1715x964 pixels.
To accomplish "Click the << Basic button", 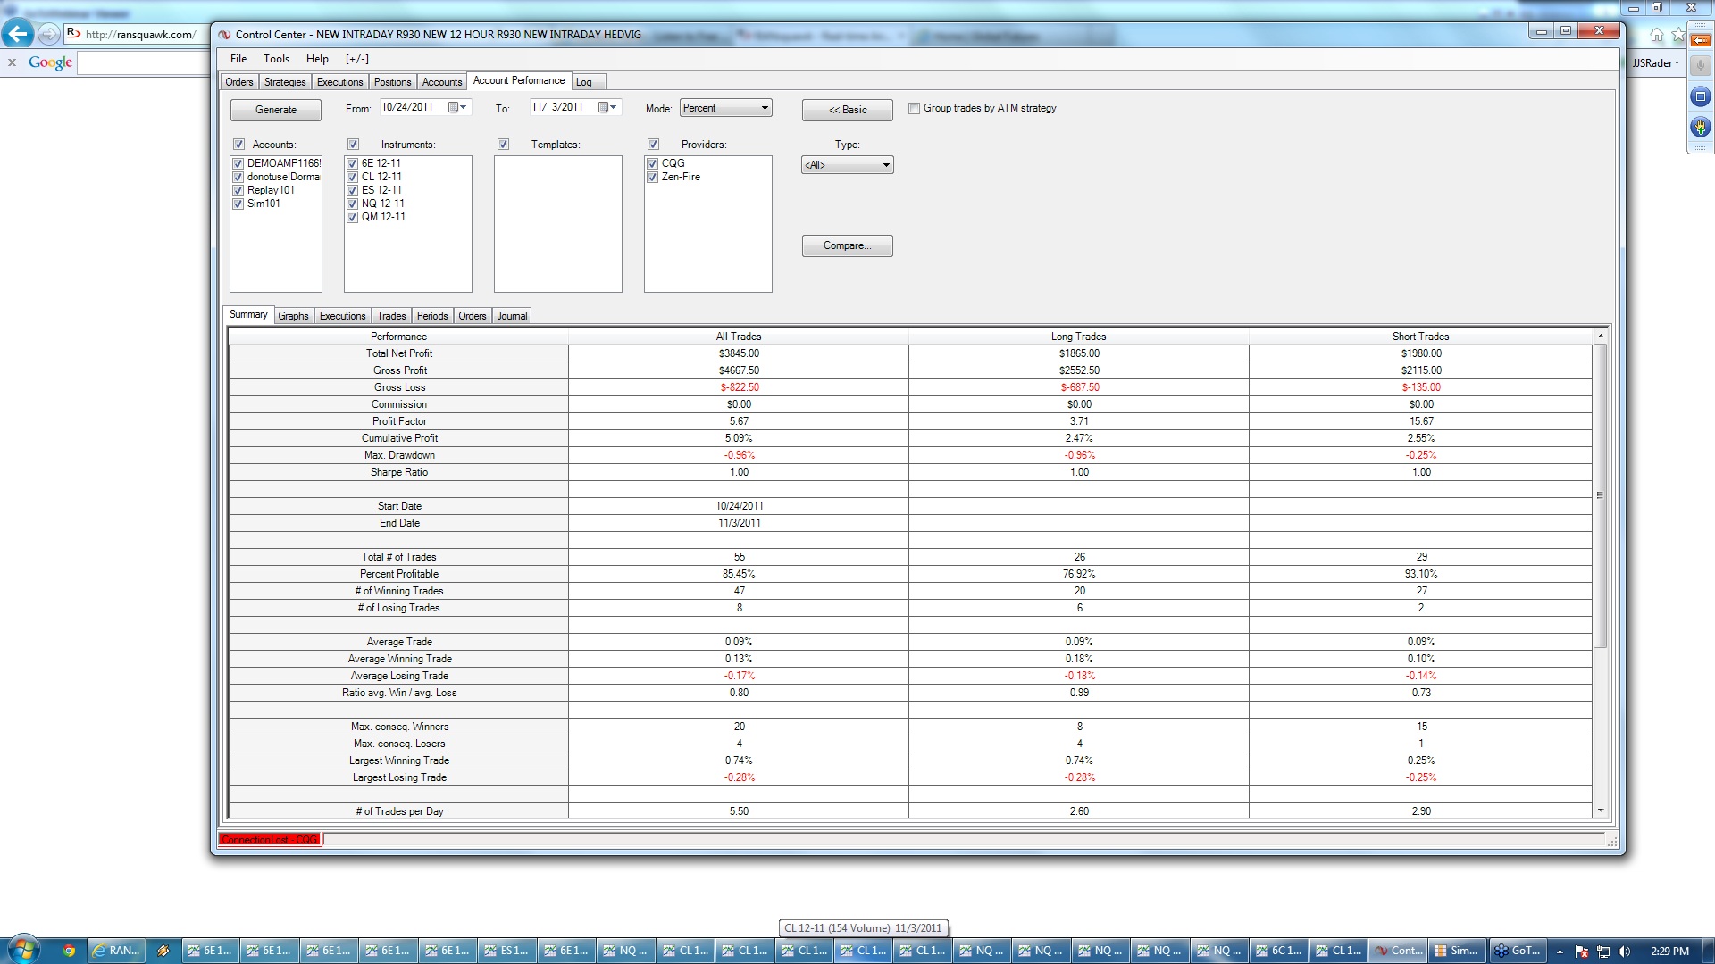I will point(848,110).
